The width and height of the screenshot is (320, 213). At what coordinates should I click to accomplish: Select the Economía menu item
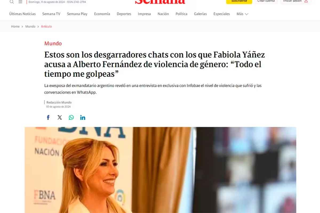pos(102,14)
